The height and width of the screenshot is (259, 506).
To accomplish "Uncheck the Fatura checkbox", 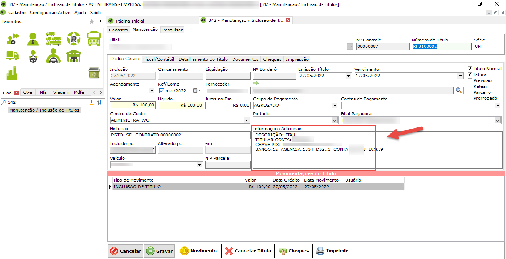I will [x=470, y=74].
